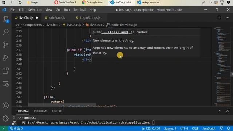This screenshot has width=233, height=131.
Task: Place cursor on line number 244
Action: (19, 83)
